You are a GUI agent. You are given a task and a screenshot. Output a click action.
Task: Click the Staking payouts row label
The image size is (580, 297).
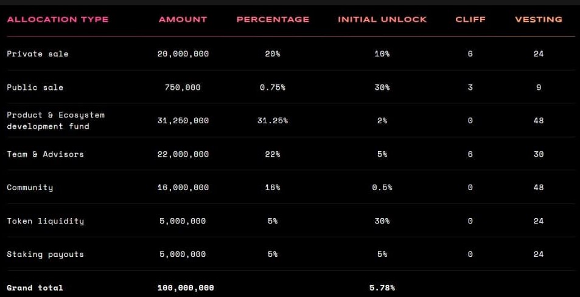(45, 254)
